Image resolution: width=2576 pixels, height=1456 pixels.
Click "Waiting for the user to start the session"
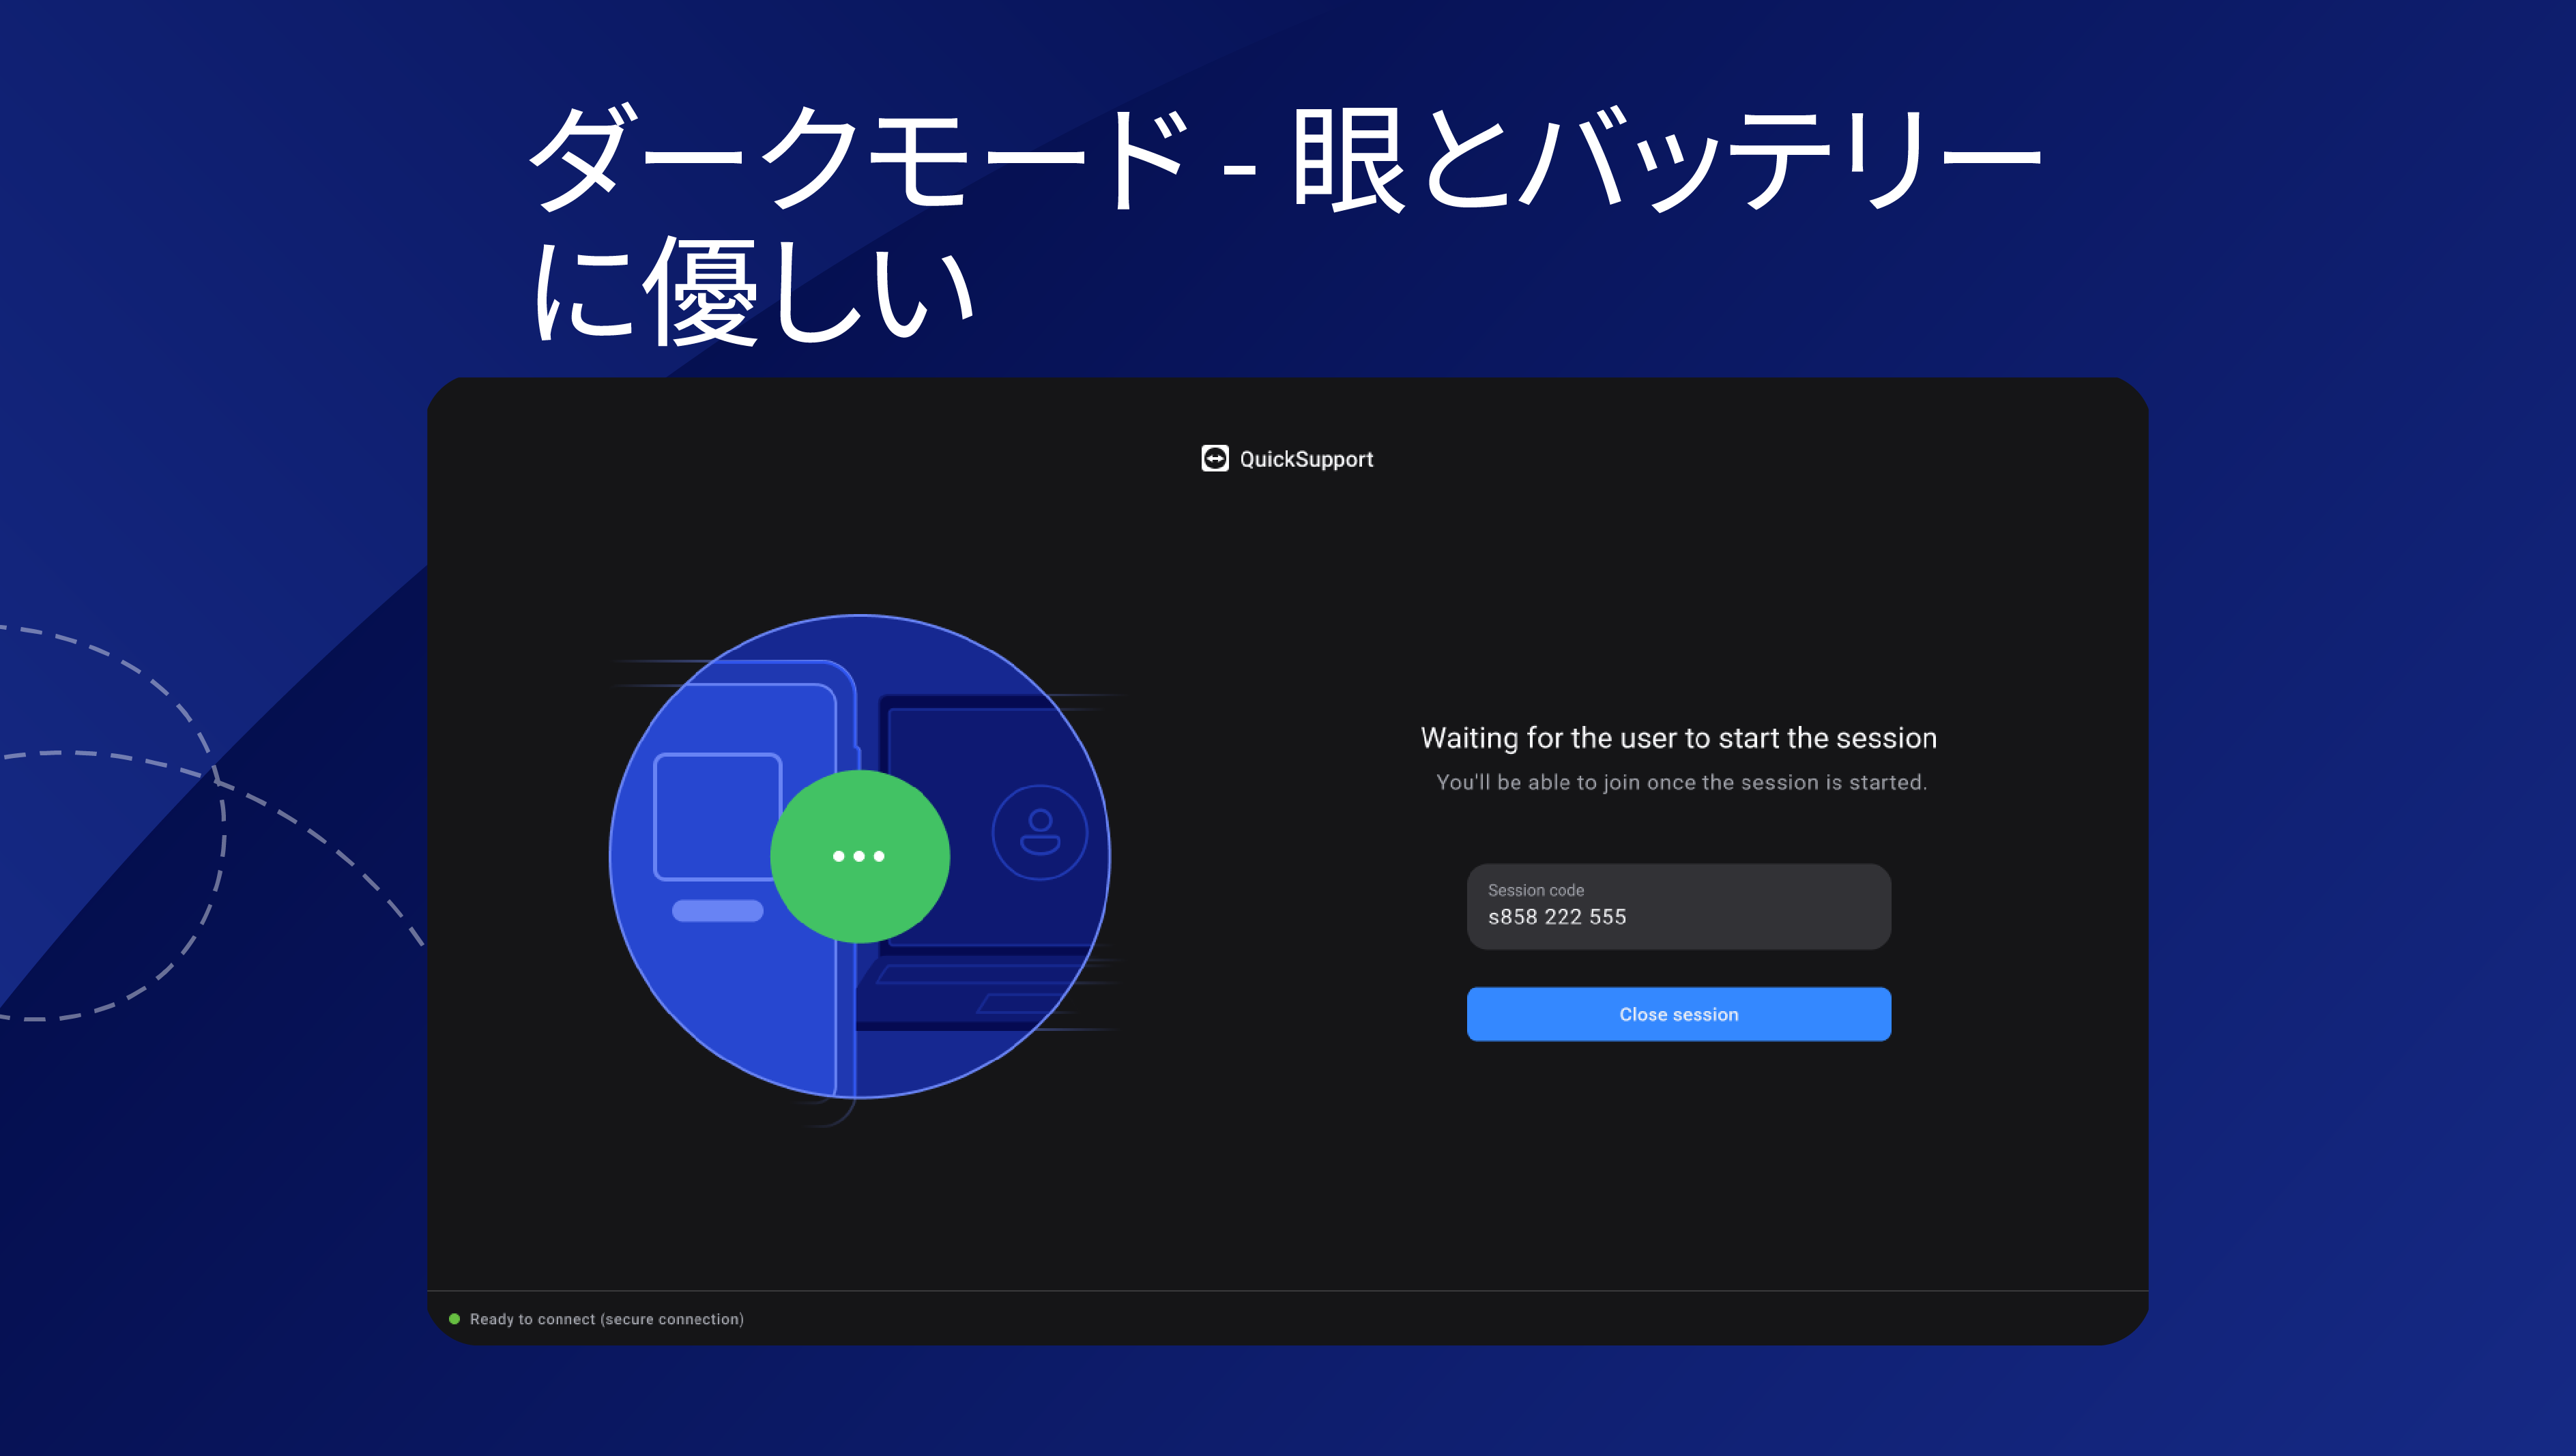(x=1678, y=738)
